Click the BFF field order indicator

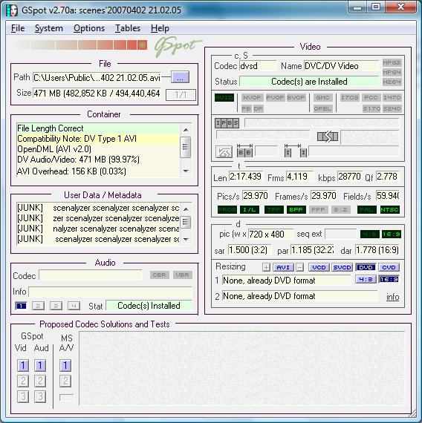coord(296,209)
